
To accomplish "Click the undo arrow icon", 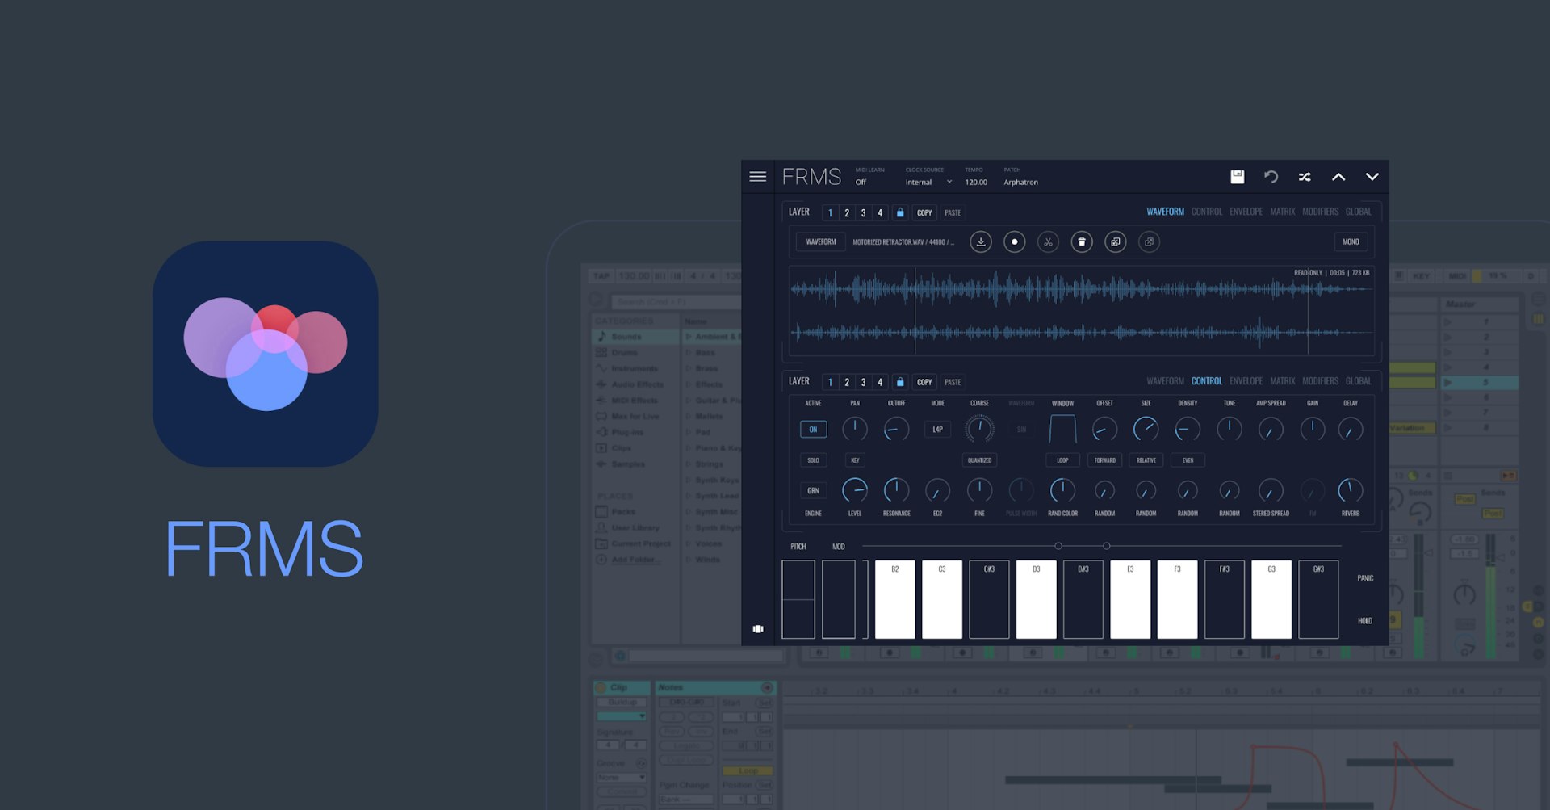I will click(x=1271, y=176).
